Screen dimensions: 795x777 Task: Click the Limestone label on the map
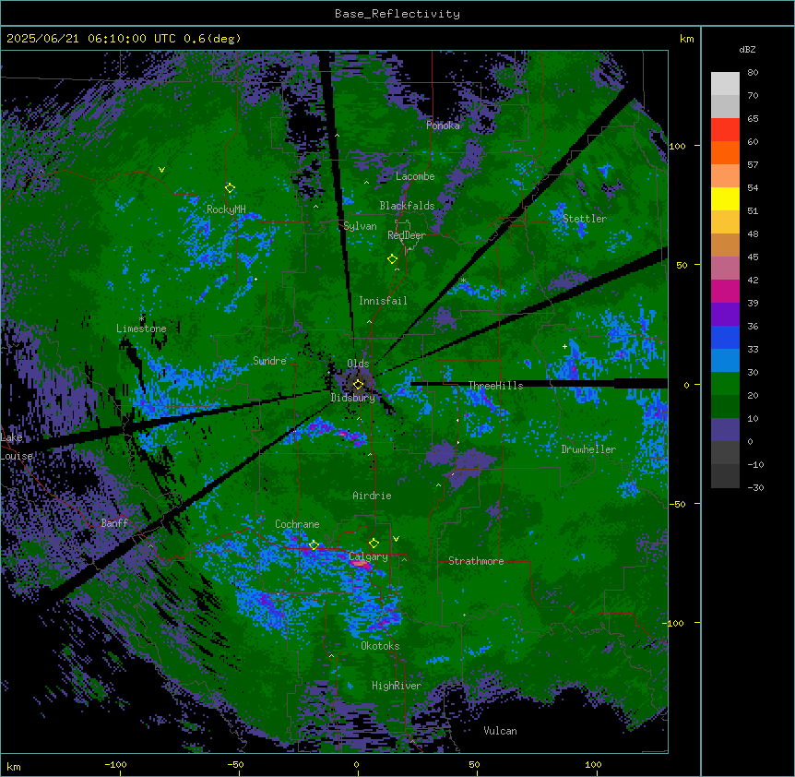click(141, 329)
